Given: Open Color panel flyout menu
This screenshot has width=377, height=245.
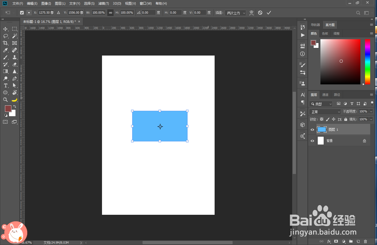Looking at the screenshot, I should 372,33.
